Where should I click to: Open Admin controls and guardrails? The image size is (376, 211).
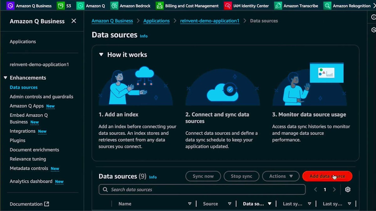pos(41,97)
